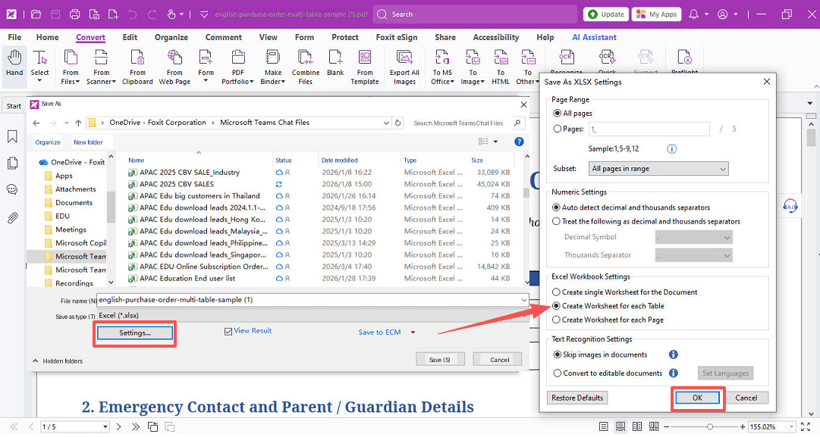Open the Subset dropdown
The width and height of the screenshot is (820, 437).
coord(658,169)
